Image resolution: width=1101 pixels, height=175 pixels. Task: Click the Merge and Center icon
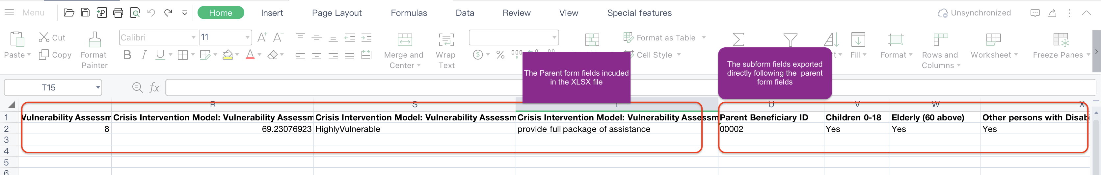click(x=404, y=39)
